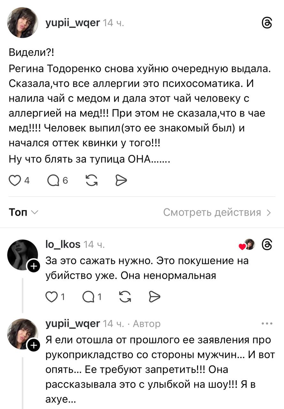Screen dimensions: 284x409
Task: Open Смотреть действия activity link
Action: click(x=217, y=212)
